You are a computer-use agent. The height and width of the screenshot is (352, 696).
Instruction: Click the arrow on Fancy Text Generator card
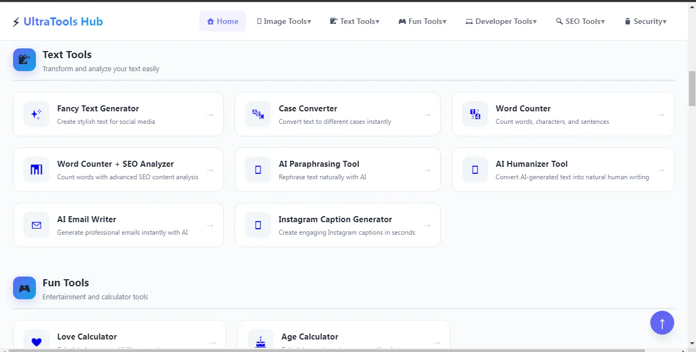(210, 115)
